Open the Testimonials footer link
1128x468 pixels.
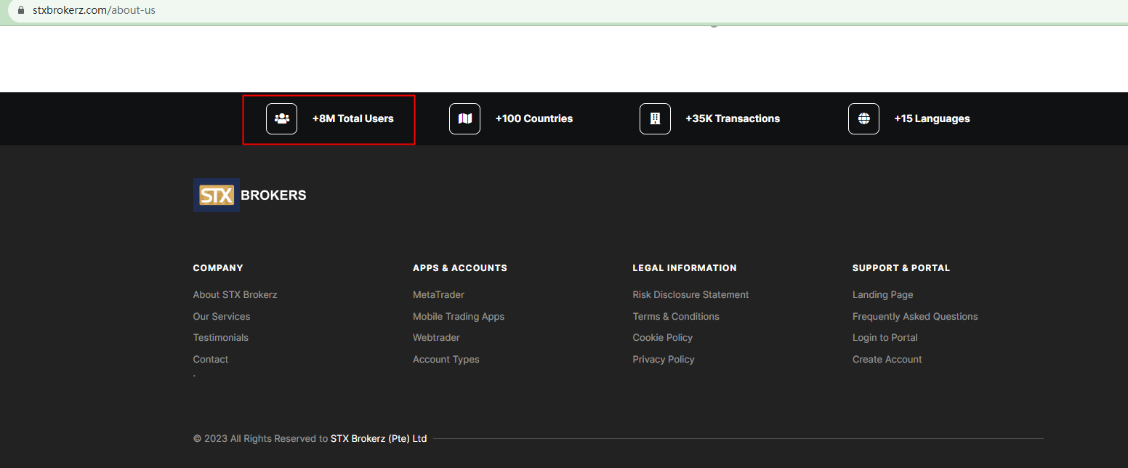point(220,337)
